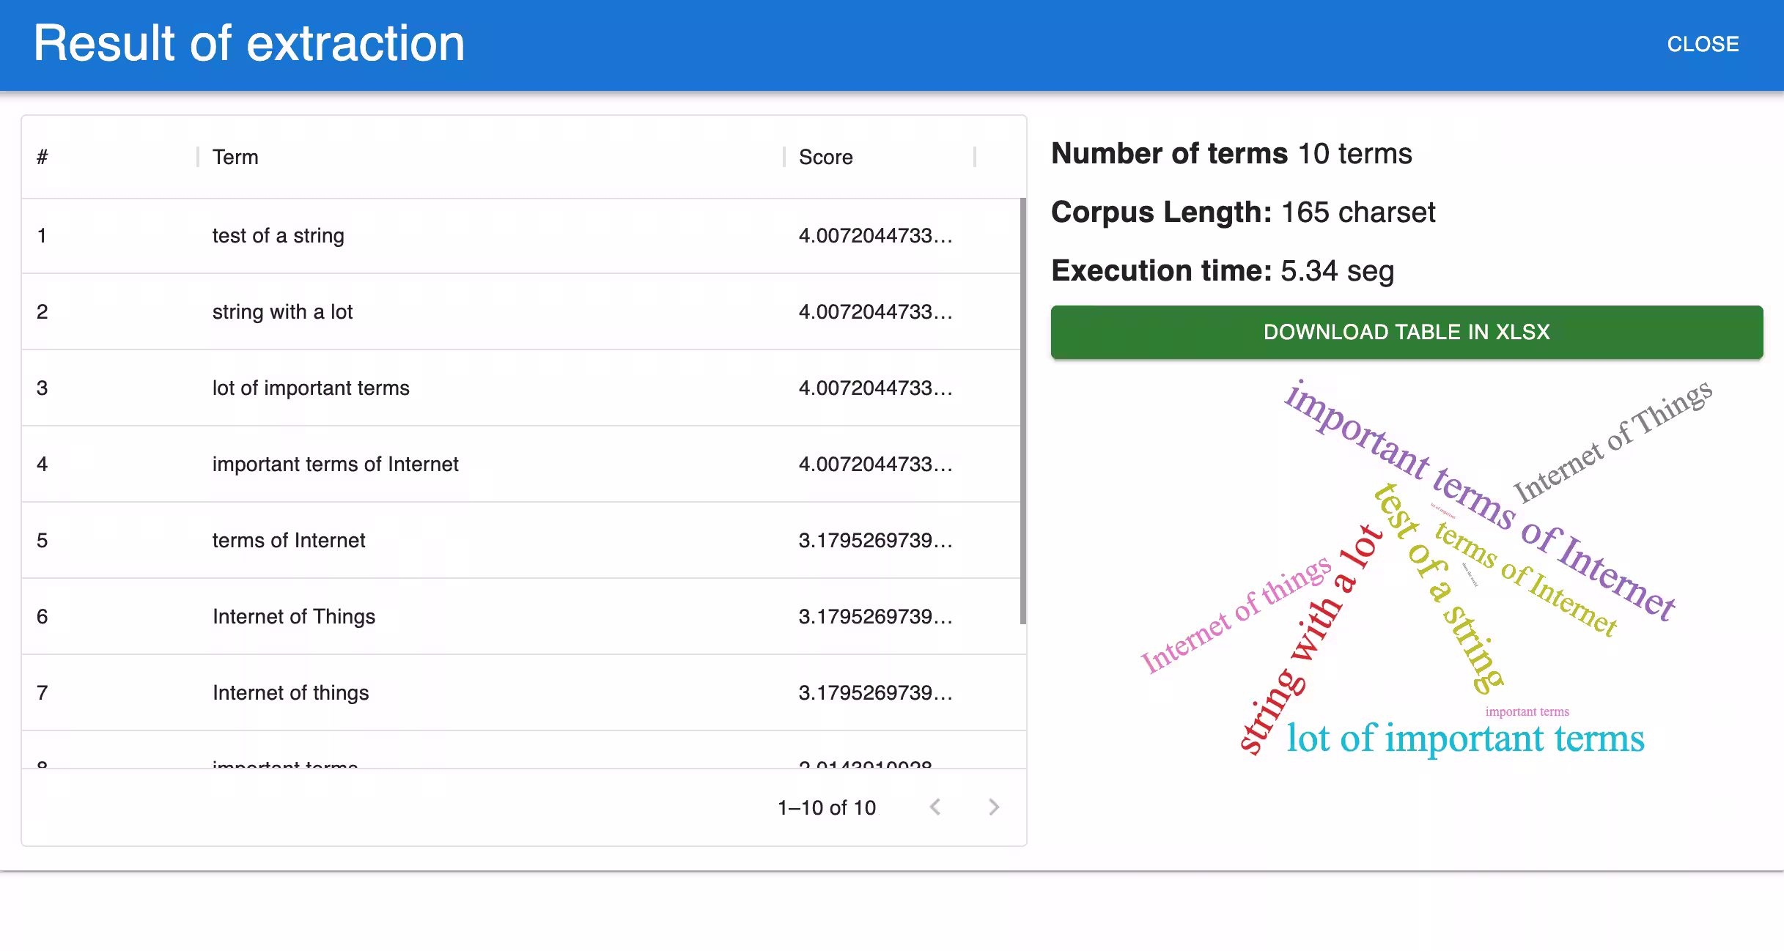This screenshot has height=951, width=1784.
Task: Select the row 'terms of Internet'
Action: click(x=521, y=541)
